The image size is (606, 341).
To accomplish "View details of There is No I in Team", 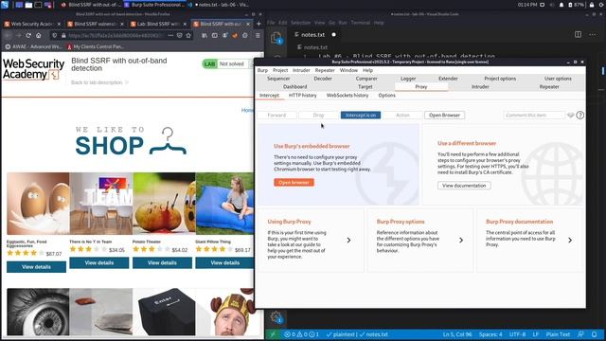I will 98,263.
